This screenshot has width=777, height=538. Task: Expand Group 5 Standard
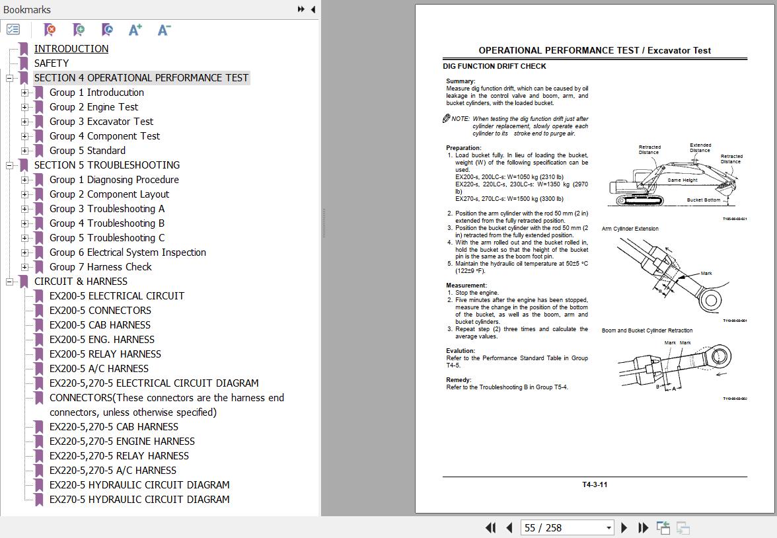point(24,151)
